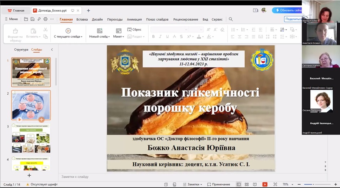Viewport: 340px width, 188px height.
Task: Click the Обновить сейчас button
Action: 286,10
